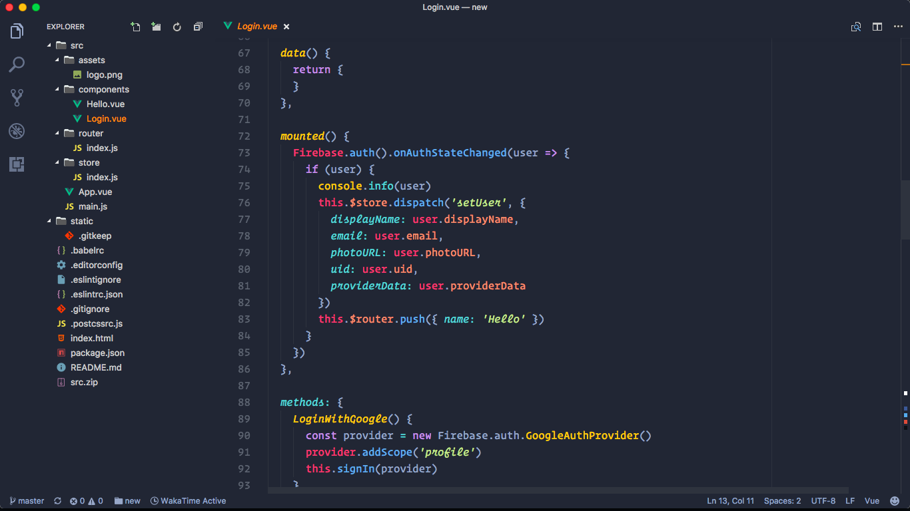Collapse all folders in Explorer
The width and height of the screenshot is (910, 511).
(198, 27)
